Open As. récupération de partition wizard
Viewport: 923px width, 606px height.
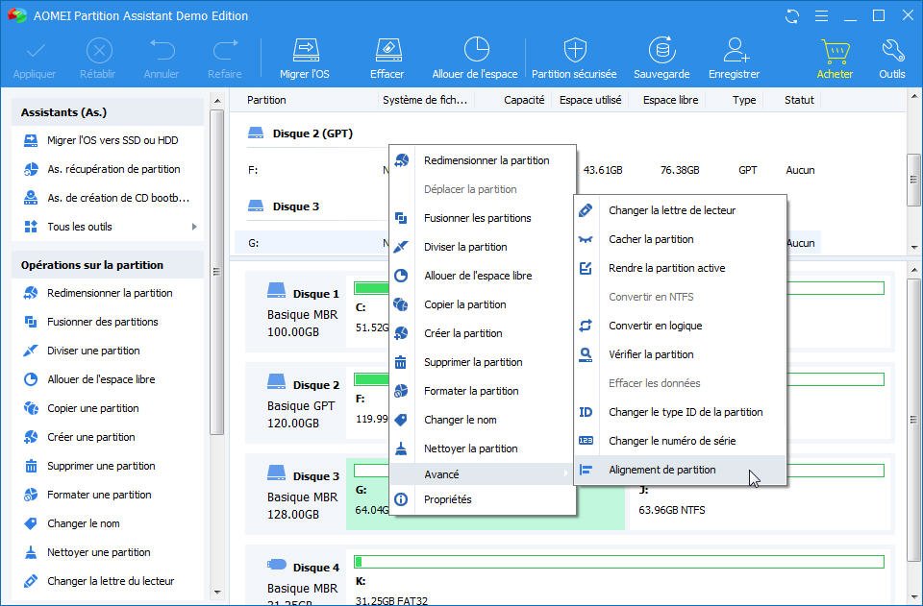pyautogui.click(x=108, y=169)
